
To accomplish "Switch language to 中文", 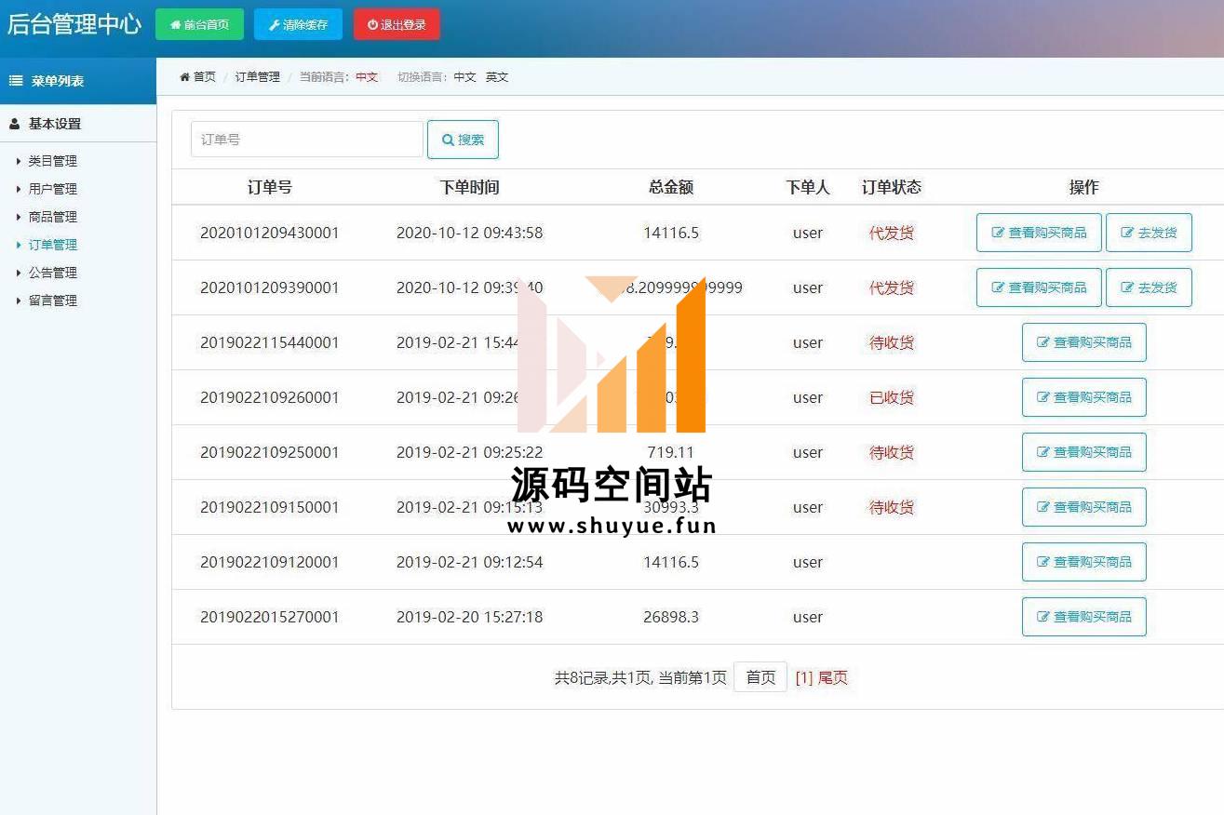I will [464, 77].
